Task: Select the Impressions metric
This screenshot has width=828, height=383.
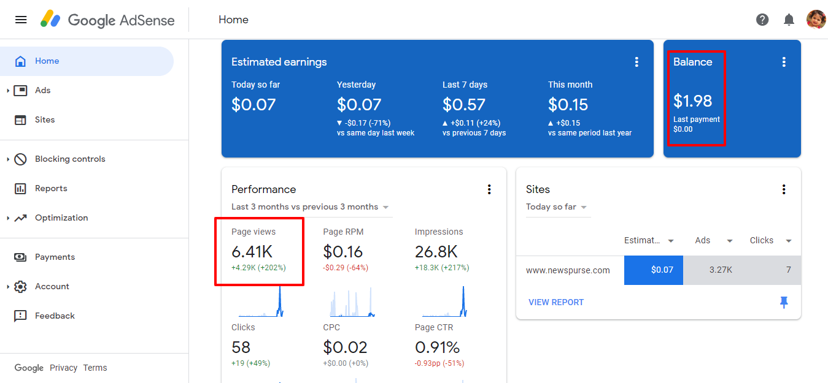Action: point(443,251)
